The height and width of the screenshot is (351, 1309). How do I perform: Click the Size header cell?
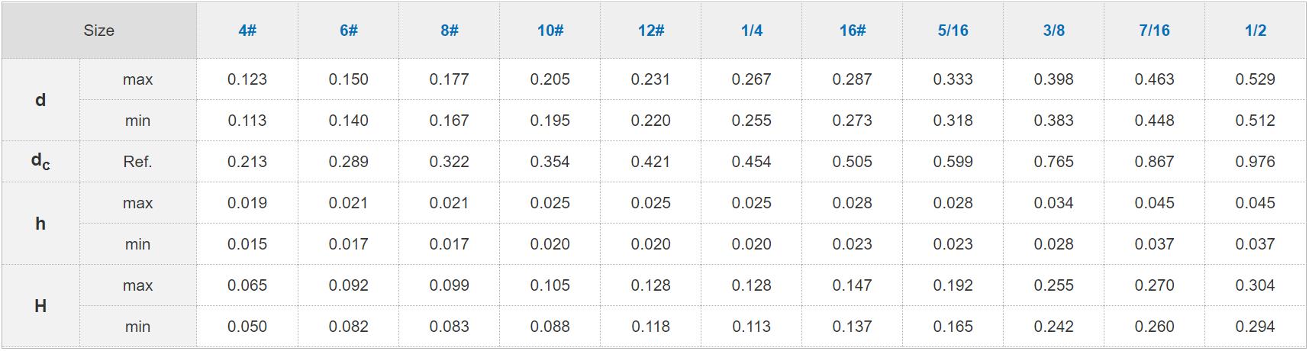pyautogui.click(x=99, y=31)
